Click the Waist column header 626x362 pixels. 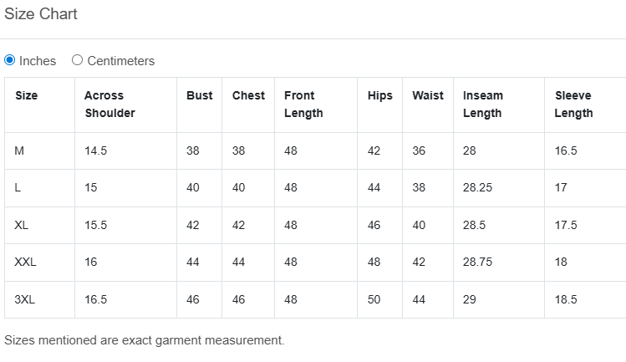pos(427,95)
